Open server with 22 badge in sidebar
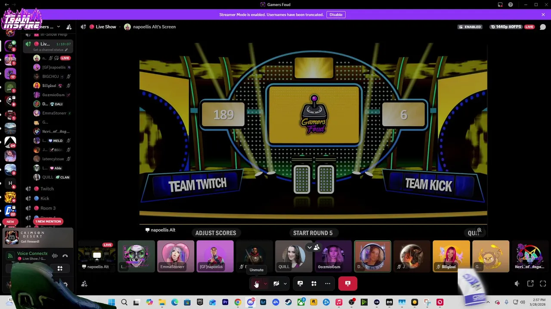 tap(10, 211)
